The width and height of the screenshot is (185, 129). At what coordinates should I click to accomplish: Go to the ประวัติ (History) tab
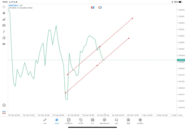click(x=80, y=121)
